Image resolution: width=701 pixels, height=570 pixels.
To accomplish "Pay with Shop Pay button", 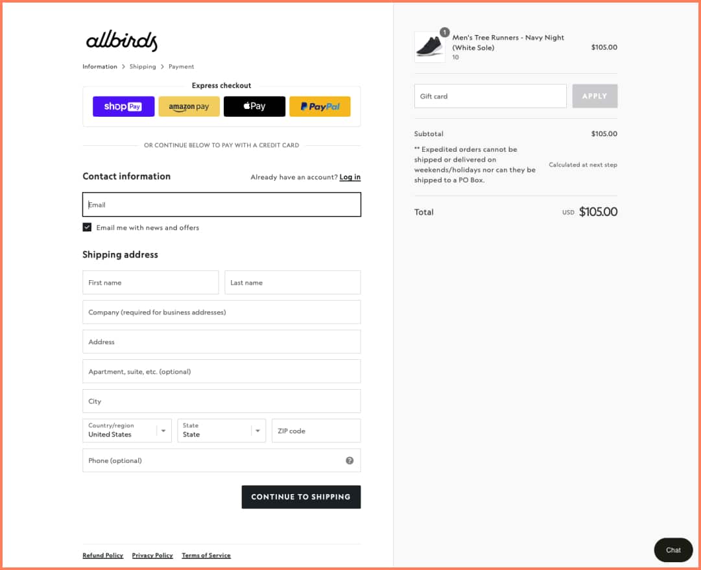I will 123,106.
